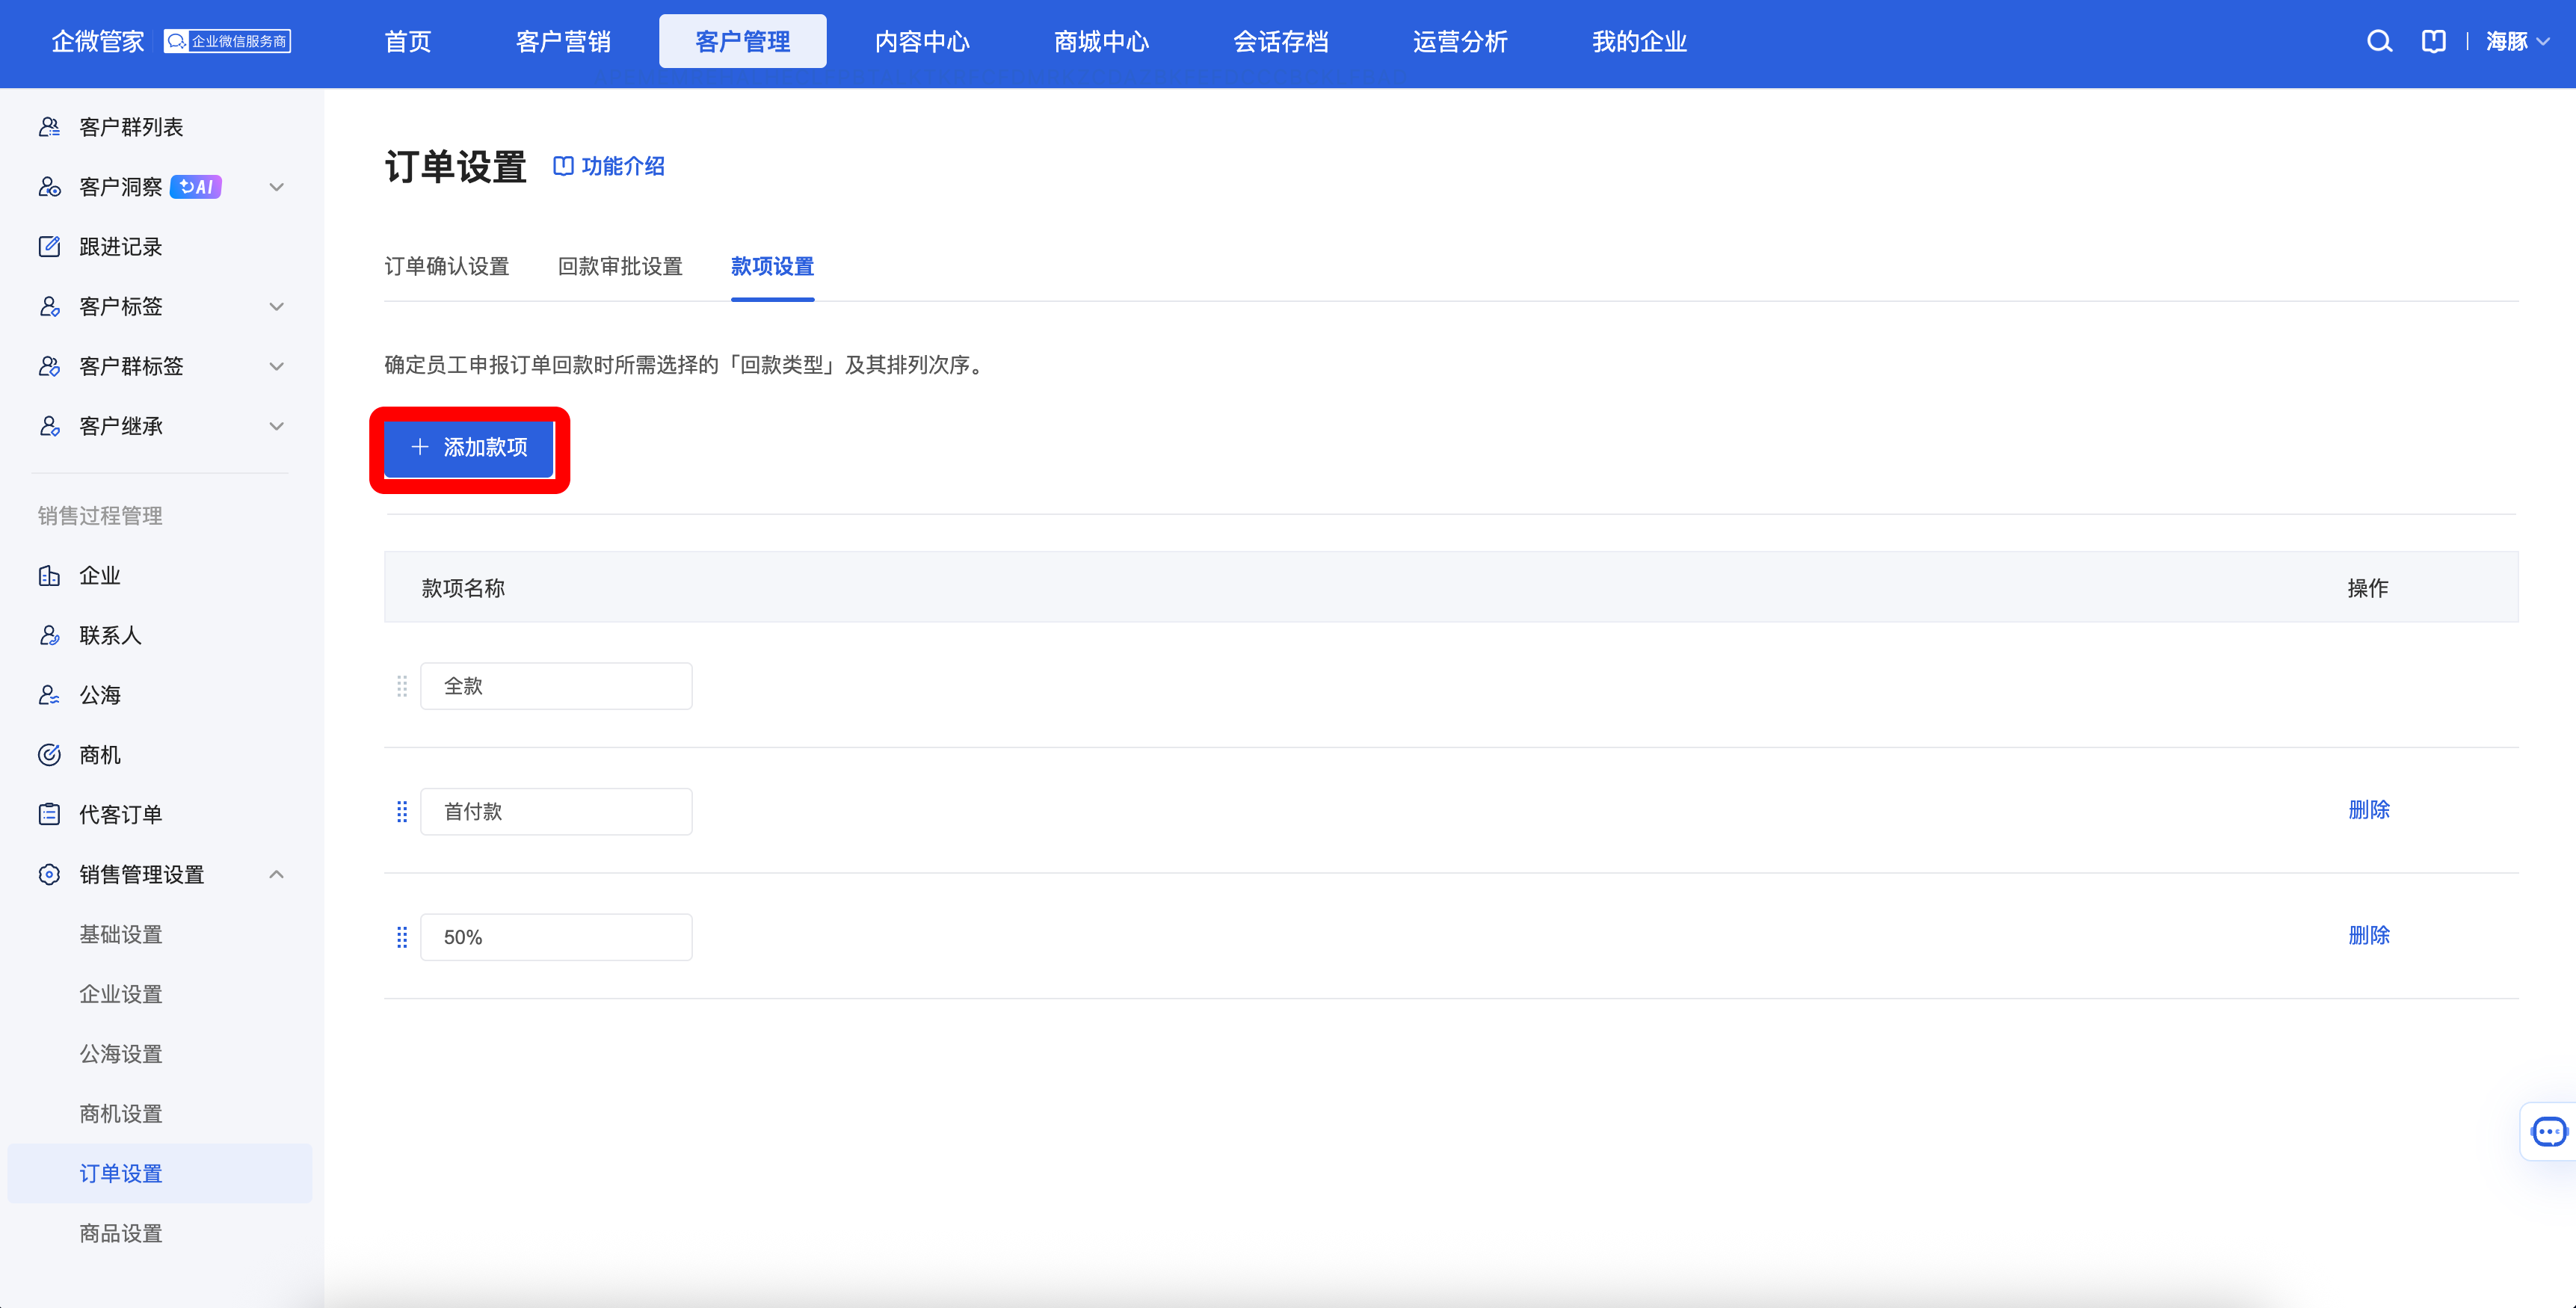Click the AI badge next to 客户洞察
2576x1308 pixels.
196,187
